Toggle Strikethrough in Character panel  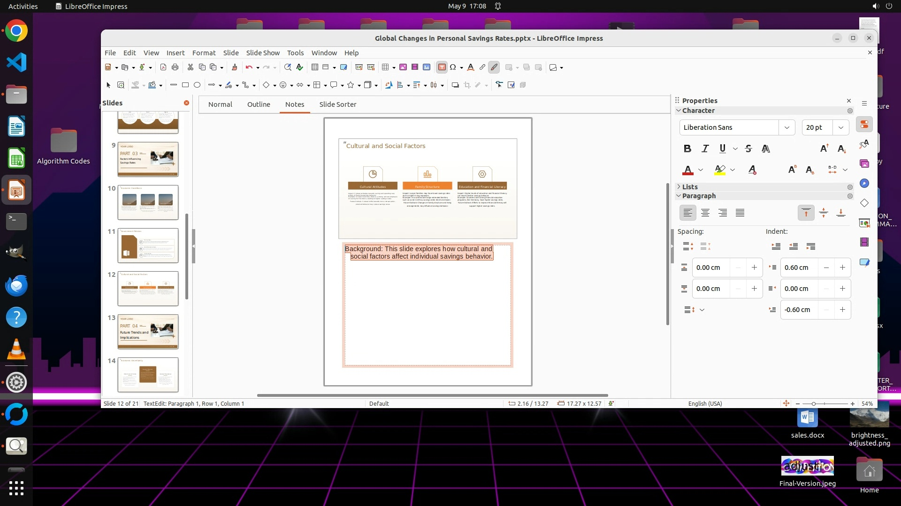click(748, 149)
